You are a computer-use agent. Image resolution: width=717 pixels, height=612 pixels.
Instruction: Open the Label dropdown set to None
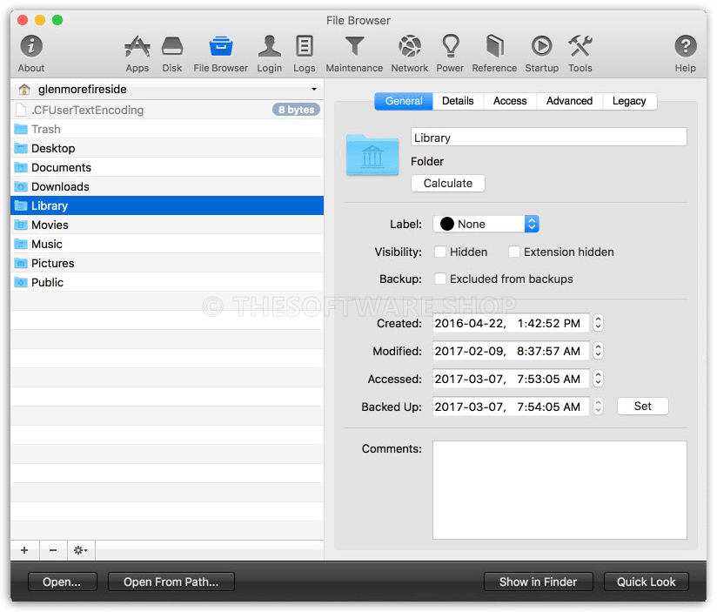pyautogui.click(x=486, y=224)
